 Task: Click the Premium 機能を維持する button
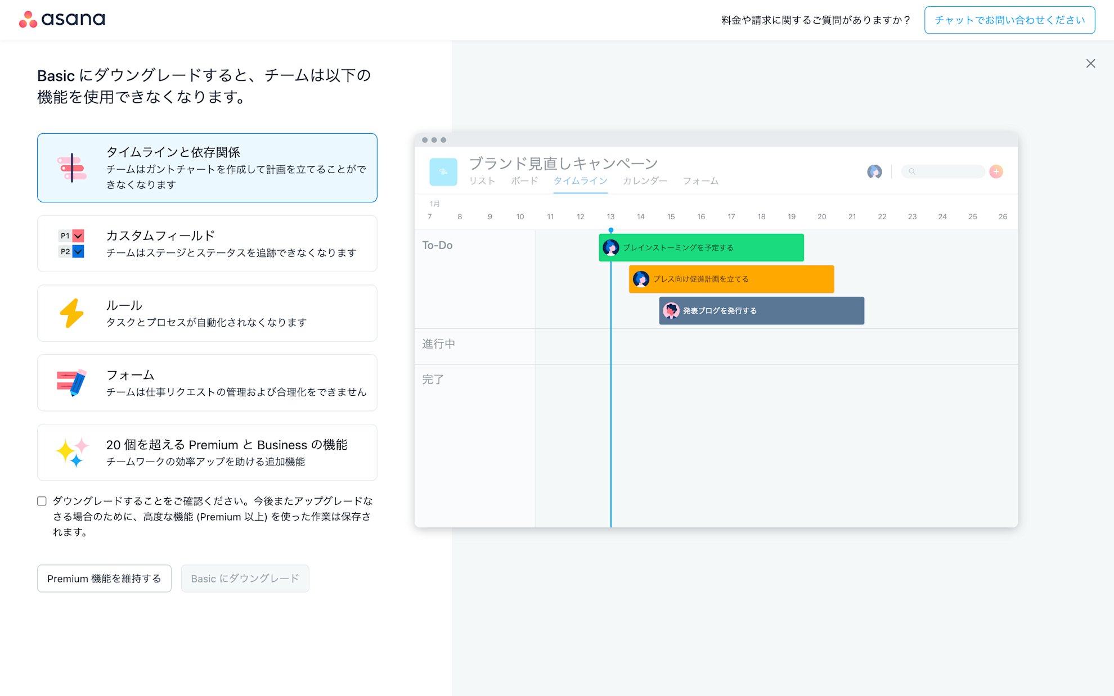(104, 579)
